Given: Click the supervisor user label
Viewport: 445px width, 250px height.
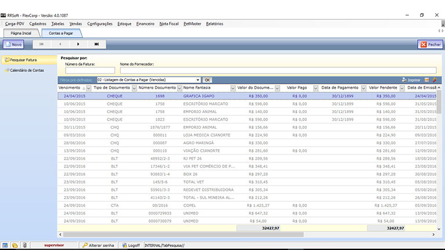Looking at the screenshot, I should pyautogui.click(x=54, y=245).
